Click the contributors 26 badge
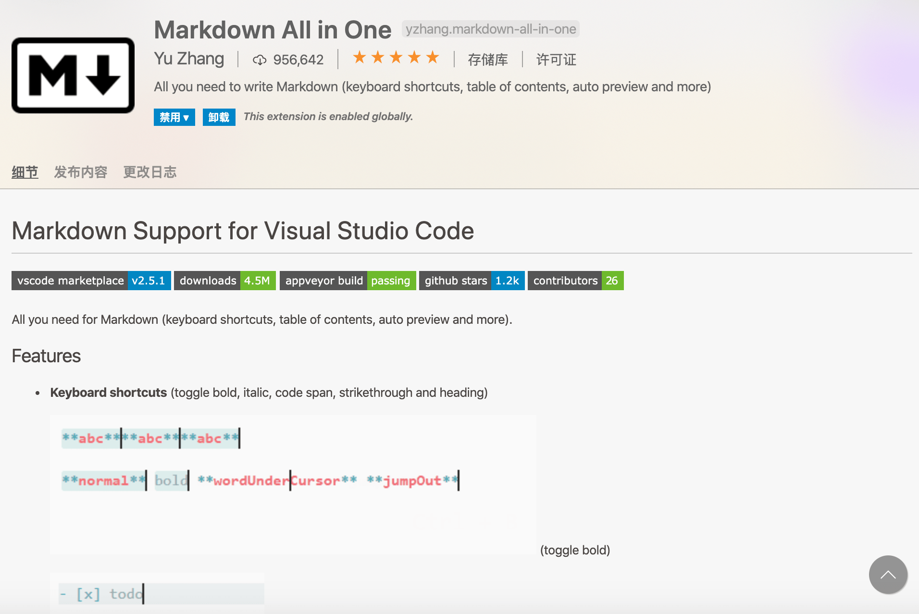 tap(576, 281)
